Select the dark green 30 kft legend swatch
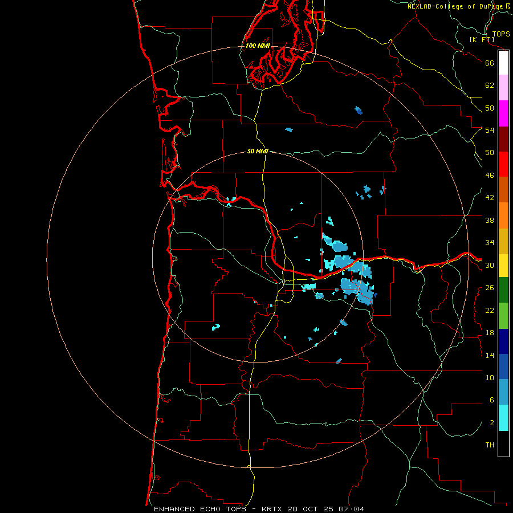This screenshot has width=513, height=513. [503, 290]
